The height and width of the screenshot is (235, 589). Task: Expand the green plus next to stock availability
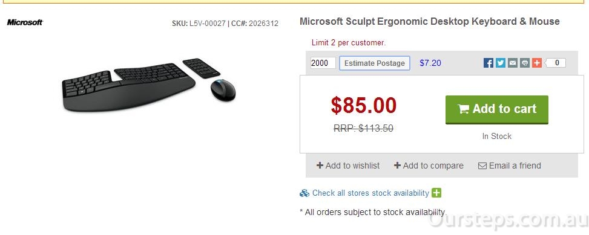click(436, 193)
